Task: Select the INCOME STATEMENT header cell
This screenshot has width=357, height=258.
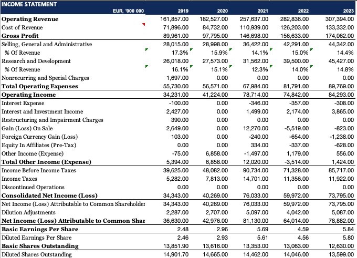Action: coord(29,4)
